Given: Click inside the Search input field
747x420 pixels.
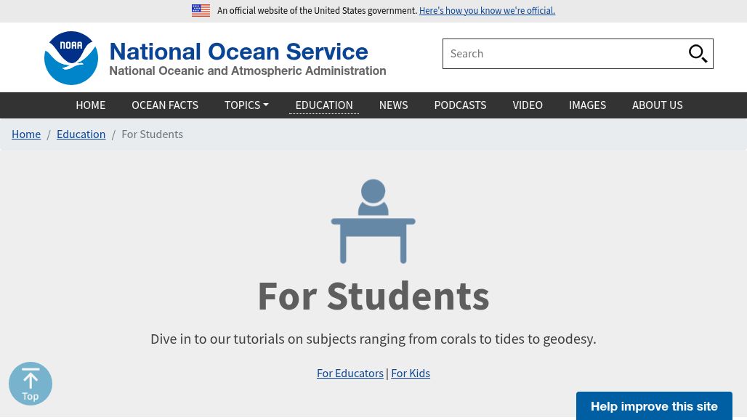Looking at the screenshot, I should tap(567, 53).
